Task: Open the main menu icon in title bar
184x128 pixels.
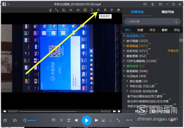Action: pos(4,4)
